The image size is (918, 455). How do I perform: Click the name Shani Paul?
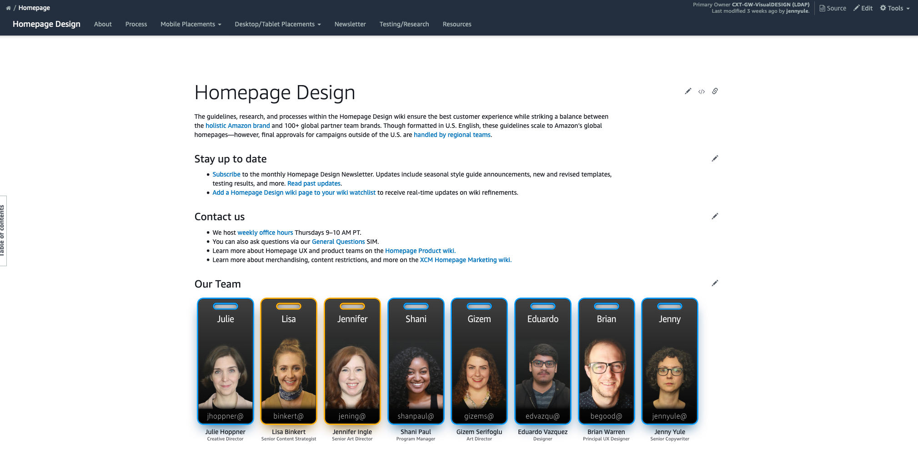[416, 432]
